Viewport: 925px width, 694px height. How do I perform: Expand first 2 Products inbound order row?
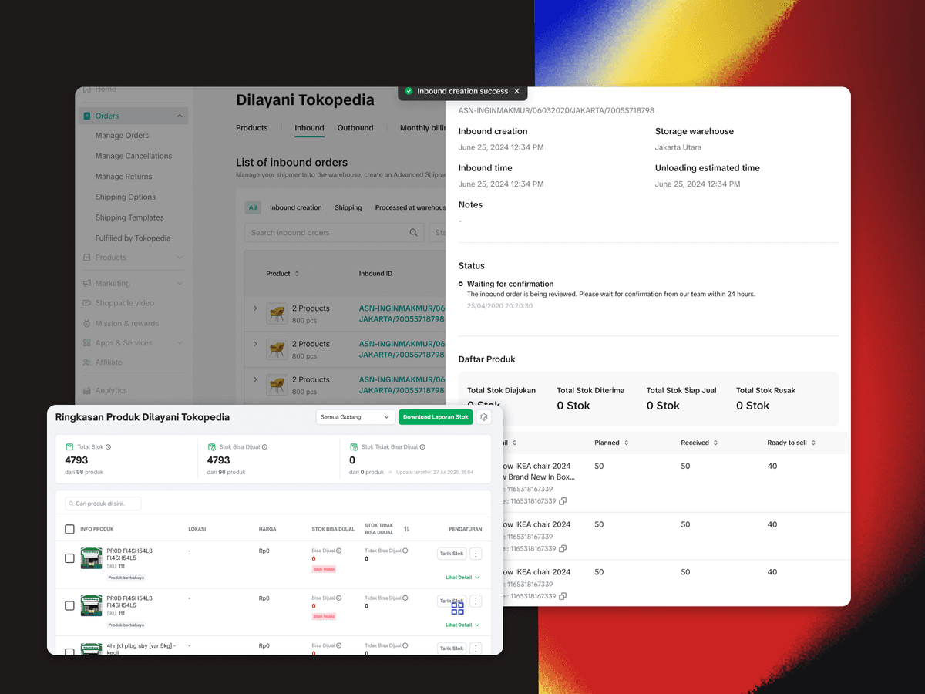[x=255, y=308]
